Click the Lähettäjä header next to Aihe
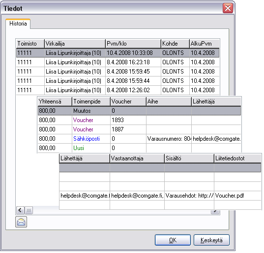 pyautogui.click(x=216, y=101)
